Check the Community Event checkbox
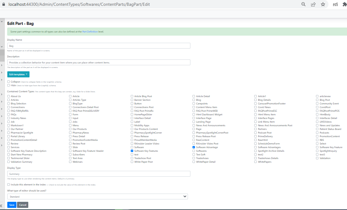This screenshot has width=347, height=210. [317, 103]
